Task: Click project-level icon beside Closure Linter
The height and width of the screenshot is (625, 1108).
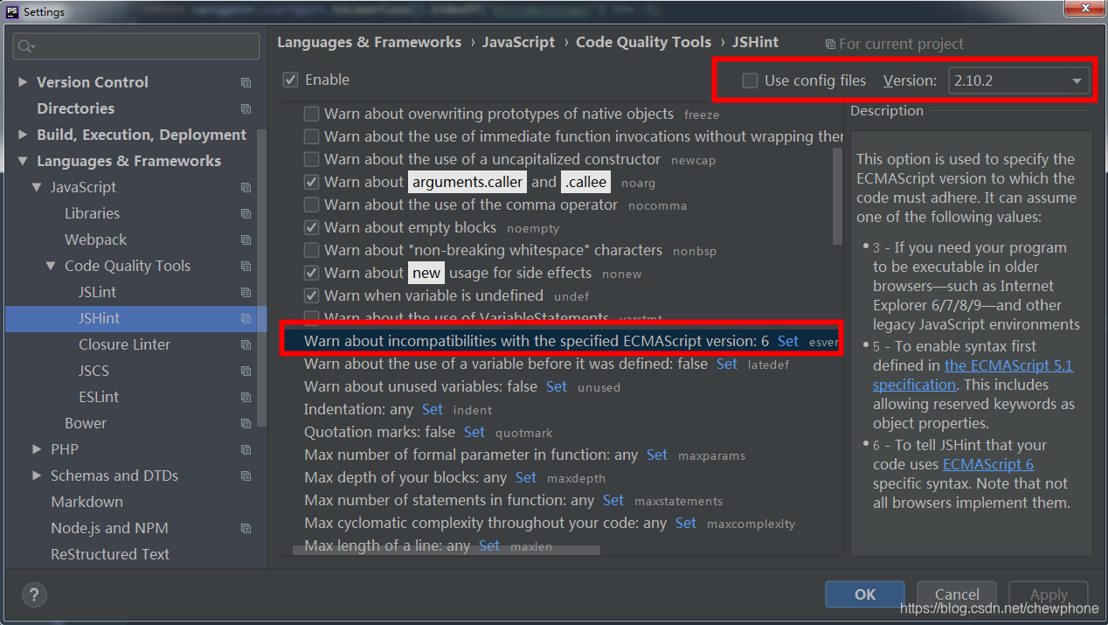Action: point(246,344)
